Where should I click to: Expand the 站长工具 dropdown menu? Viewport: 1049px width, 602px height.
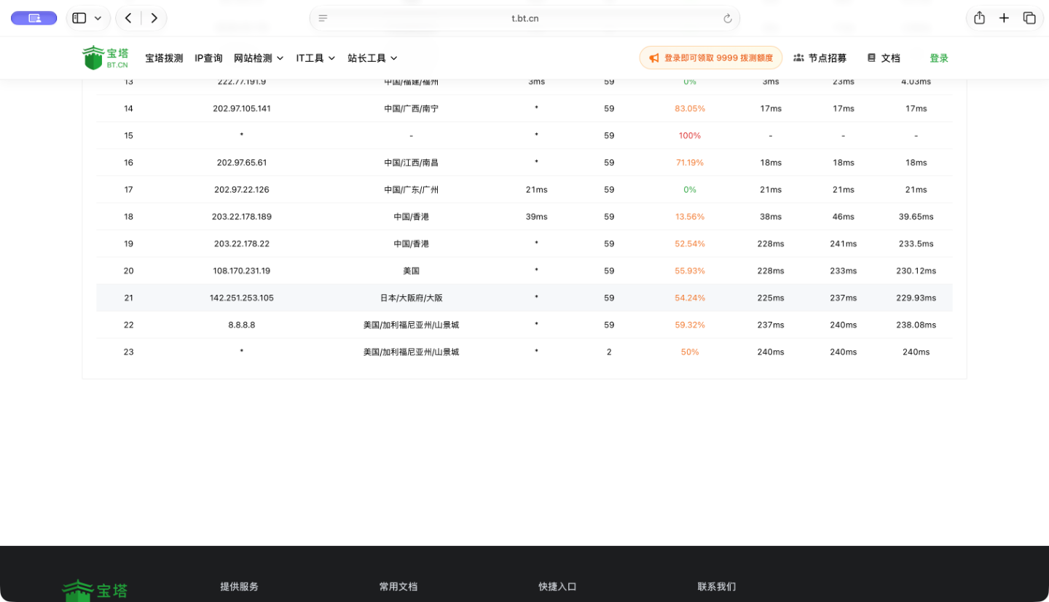(x=372, y=58)
